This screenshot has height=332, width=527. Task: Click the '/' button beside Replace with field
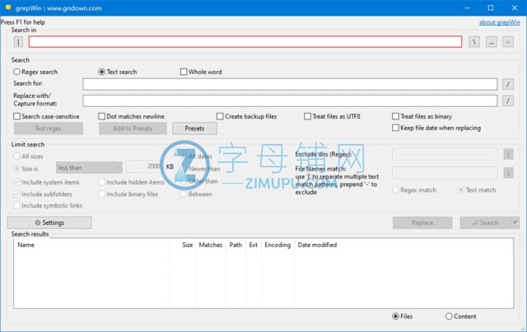508,101
